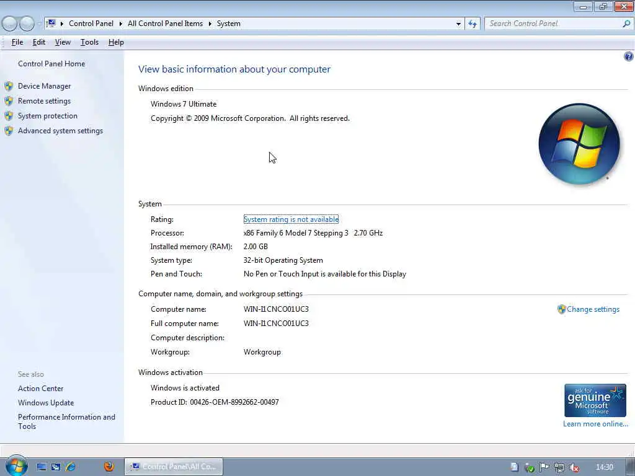Viewport: 635px width, 476px height.
Task: Open the View menu
Action: tap(63, 42)
